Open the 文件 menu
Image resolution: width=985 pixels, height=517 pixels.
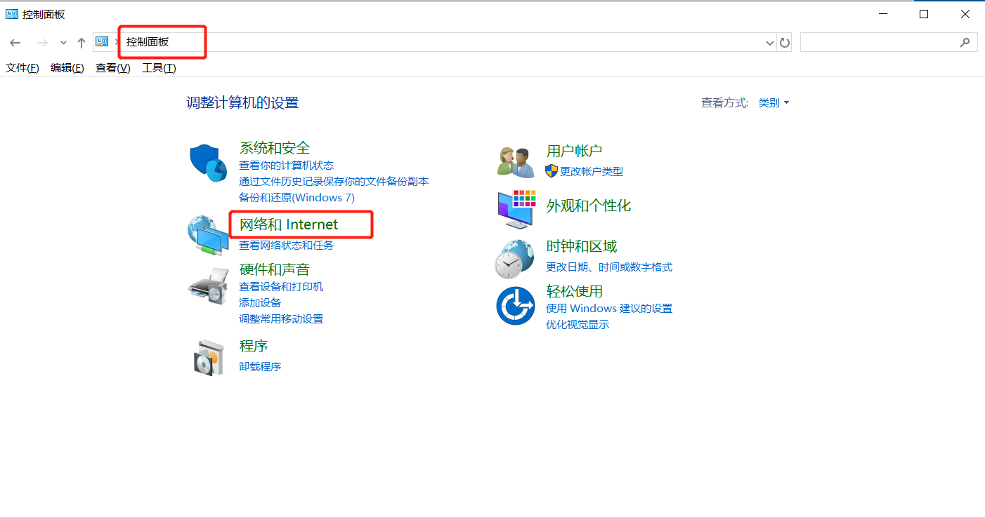point(22,67)
